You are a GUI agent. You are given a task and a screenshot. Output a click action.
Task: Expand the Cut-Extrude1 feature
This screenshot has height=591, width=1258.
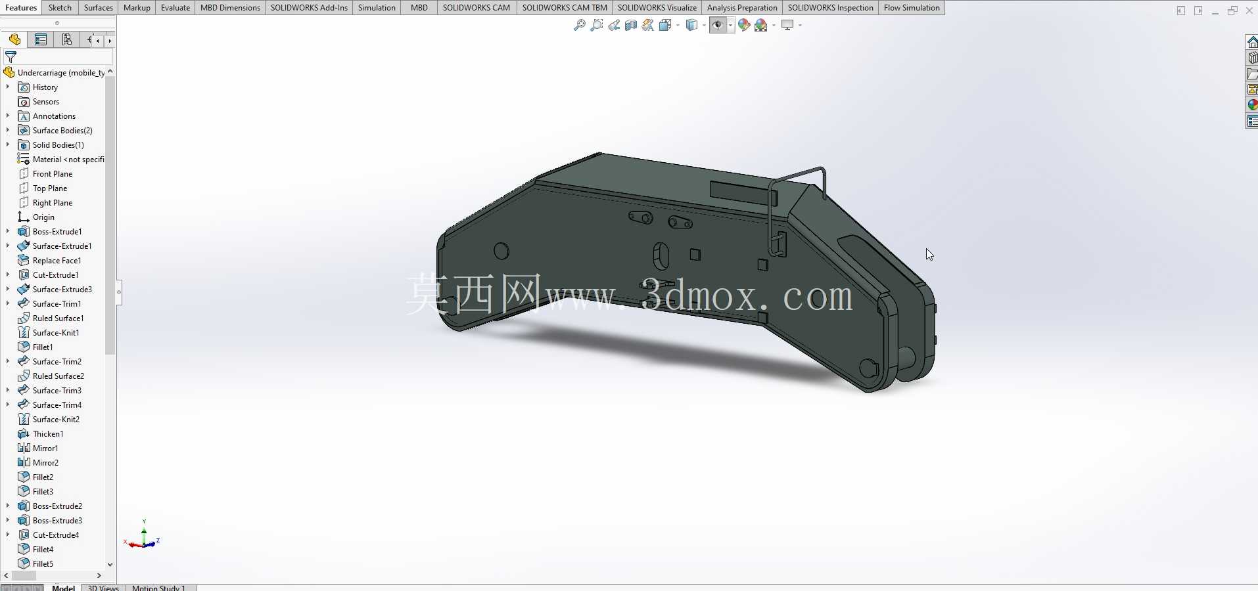[x=8, y=275]
